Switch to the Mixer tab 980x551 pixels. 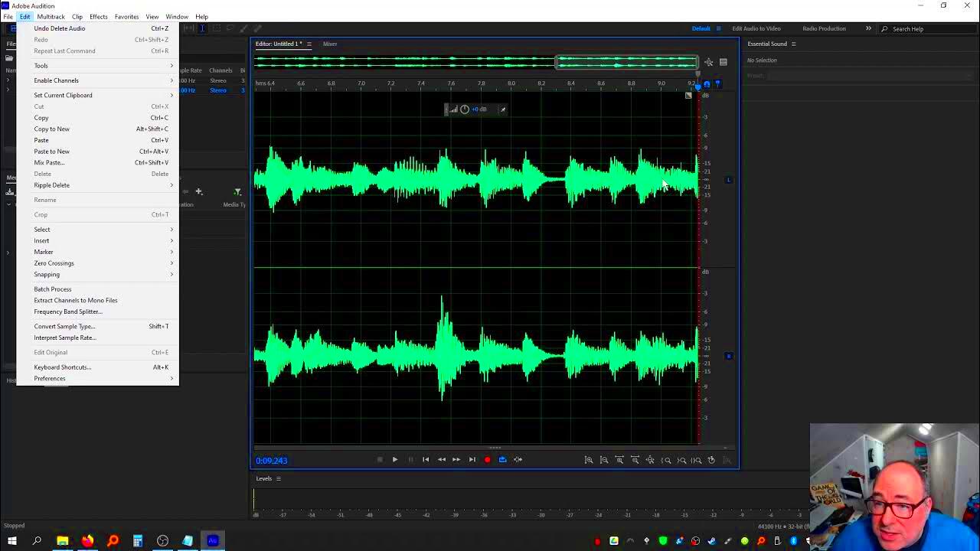tap(330, 44)
